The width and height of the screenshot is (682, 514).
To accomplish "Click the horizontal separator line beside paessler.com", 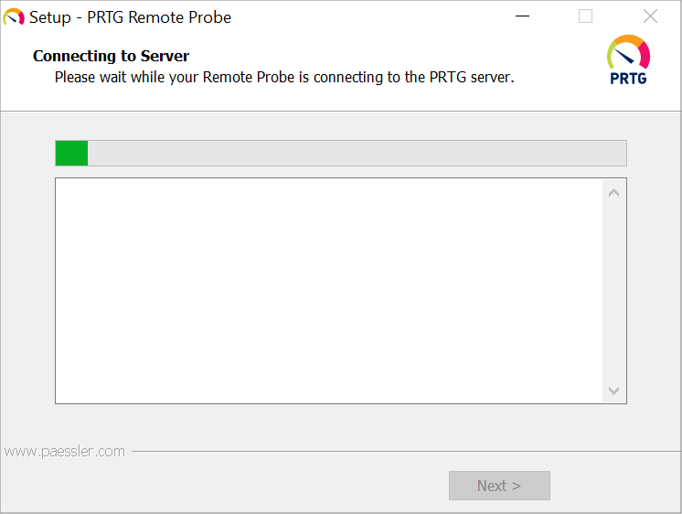I will [x=402, y=451].
